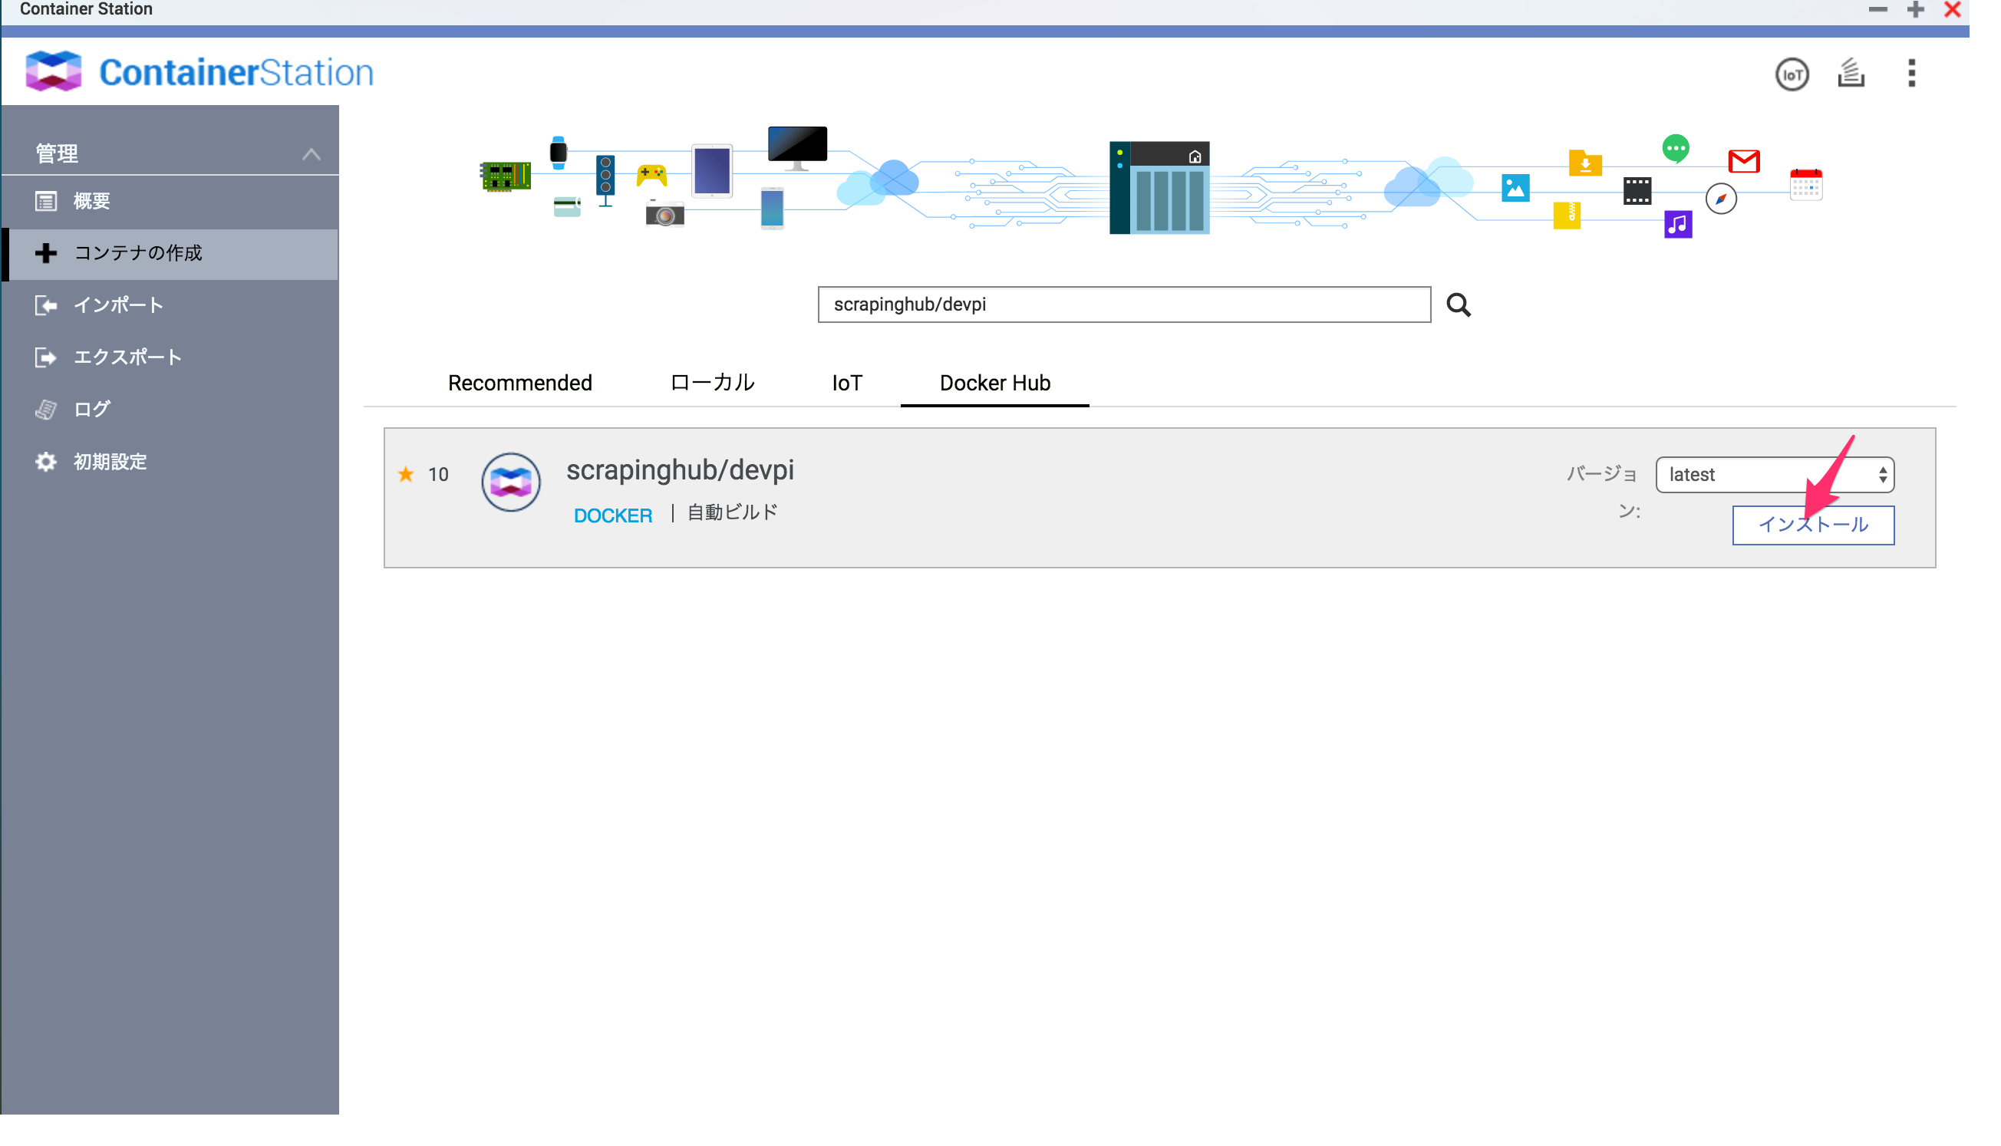Collapse the 管理 sidebar section
This screenshot has width=2001, height=1146.
pos(312,153)
